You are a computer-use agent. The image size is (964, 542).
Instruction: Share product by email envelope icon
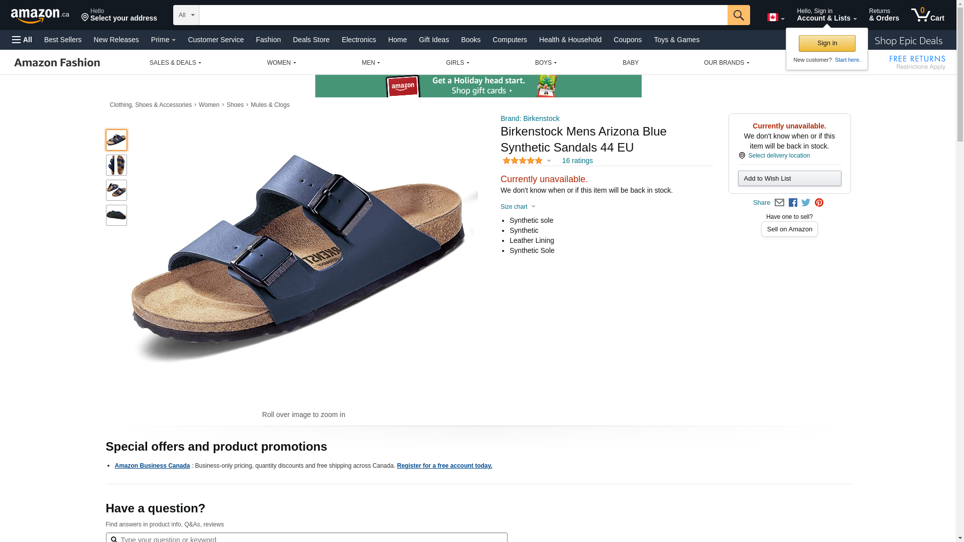[x=779, y=203]
